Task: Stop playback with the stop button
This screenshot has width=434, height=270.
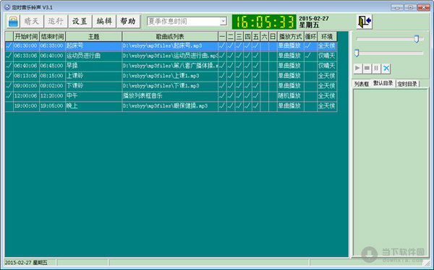Action: 367,69
